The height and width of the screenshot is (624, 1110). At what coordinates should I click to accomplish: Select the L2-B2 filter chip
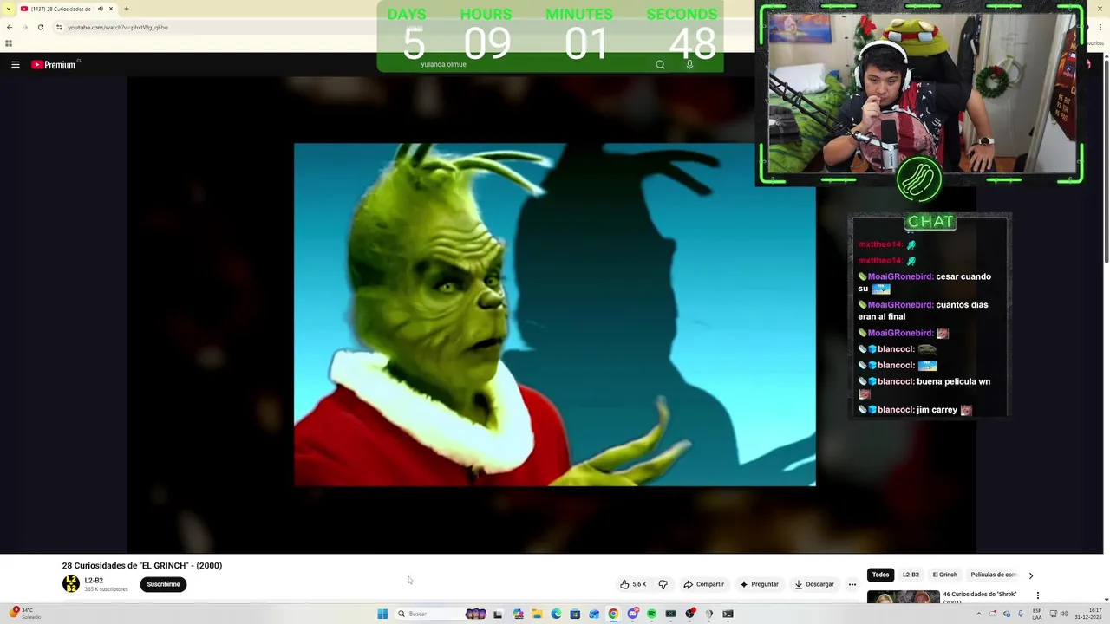(x=911, y=575)
